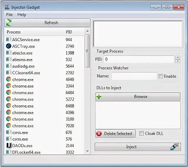Viewport: 188px width, 167px height.
Task: Click Chrome icon for PID 4396
Action: [9, 112]
